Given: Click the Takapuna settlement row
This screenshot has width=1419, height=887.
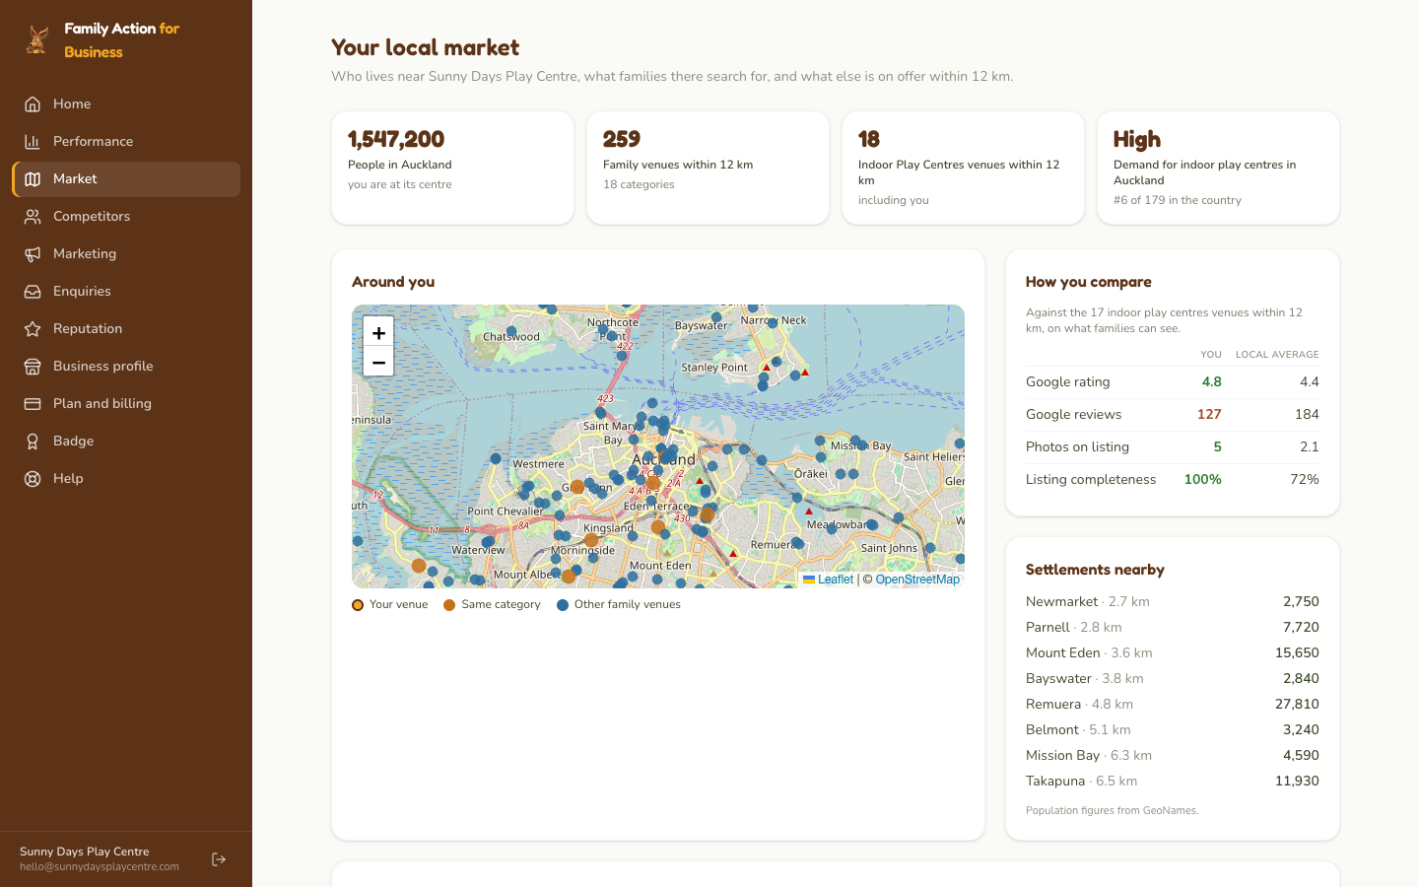Looking at the screenshot, I should pos(1173,781).
